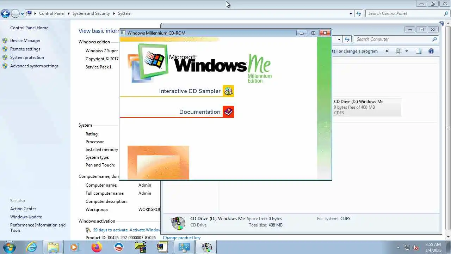The height and width of the screenshot is (254, 451).
Task: Open clock showing 8:55 AM
Action: click(x=433, y=247)
